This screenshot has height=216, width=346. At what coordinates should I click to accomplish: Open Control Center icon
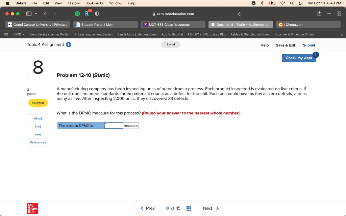(300, 3)
